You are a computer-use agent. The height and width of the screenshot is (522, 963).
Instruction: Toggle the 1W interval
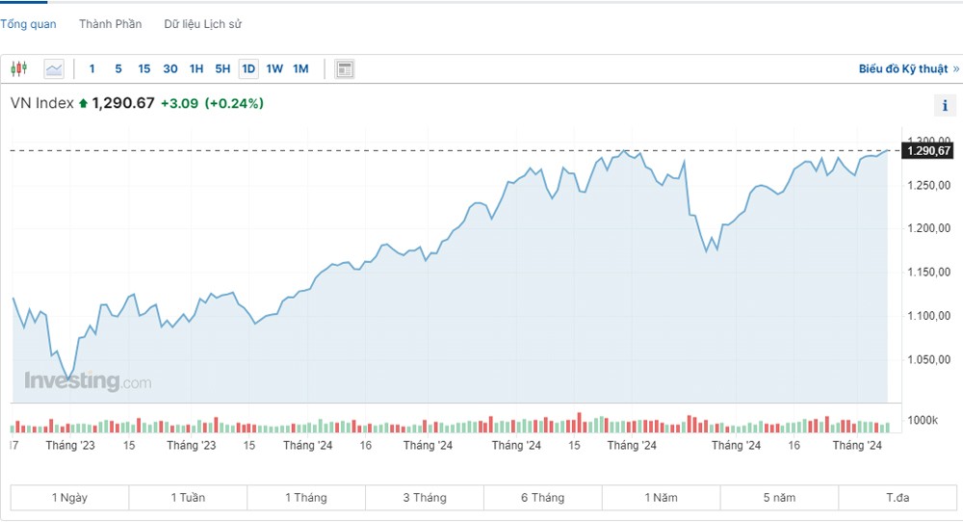274,68
